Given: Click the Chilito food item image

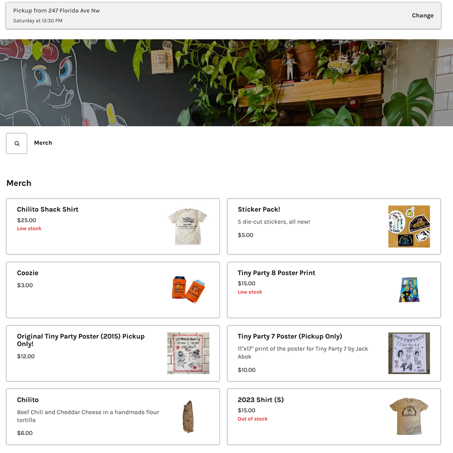Looking at the screenshot, I should click(188, 416).
